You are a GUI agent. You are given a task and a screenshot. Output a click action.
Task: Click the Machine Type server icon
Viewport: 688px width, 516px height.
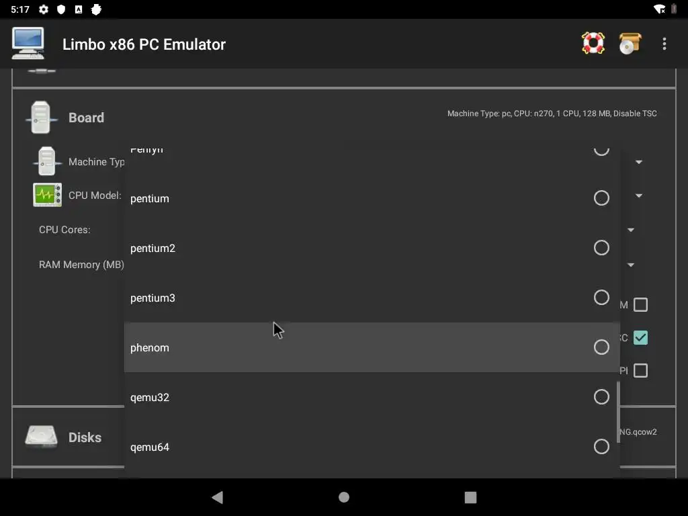click(x=47, y=161)
